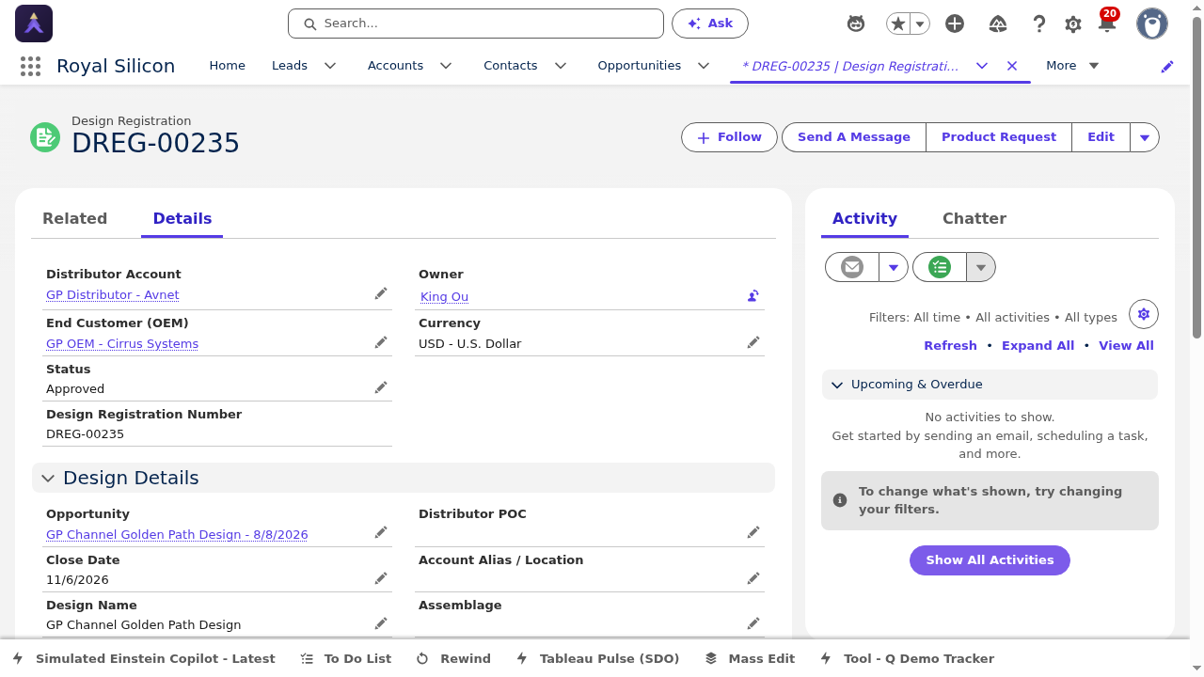Expand the Accounts navigation dropdown
This screenshot has width=1204, height=677.
(x=446, y=66)
